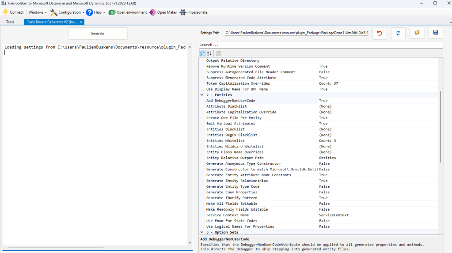Switch to the Tools tab

[10, 22]
